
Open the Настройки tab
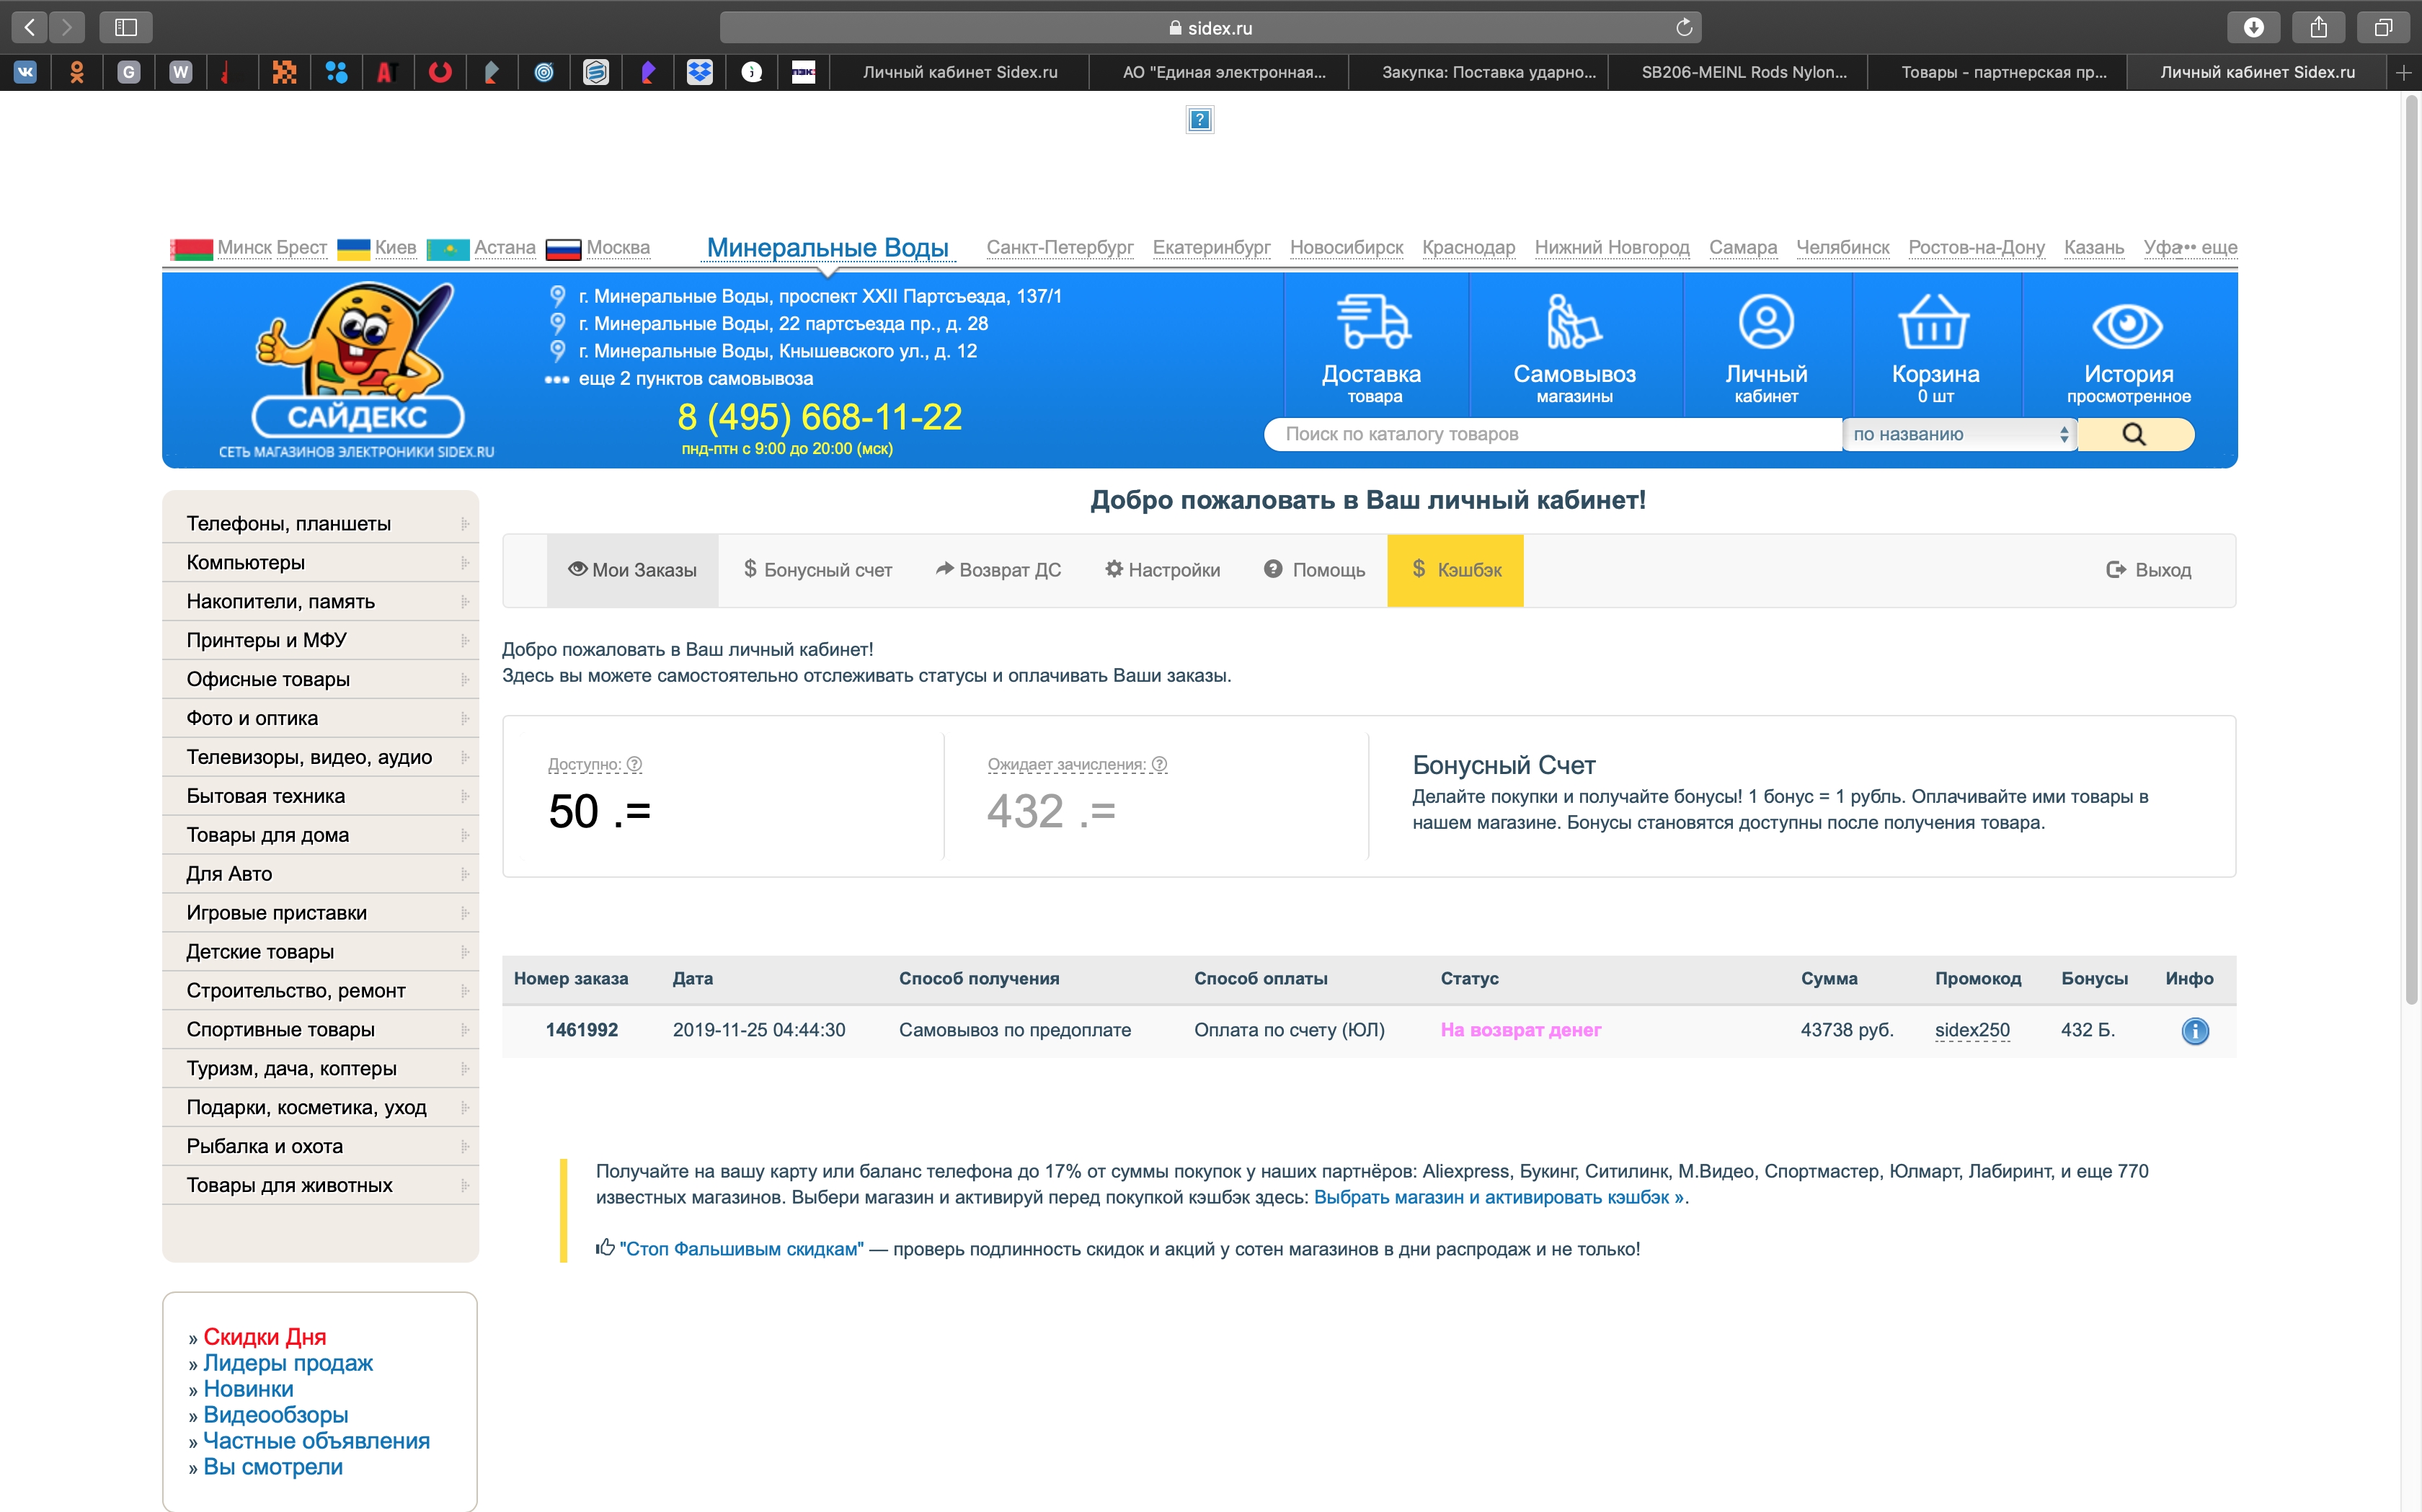1162,570
